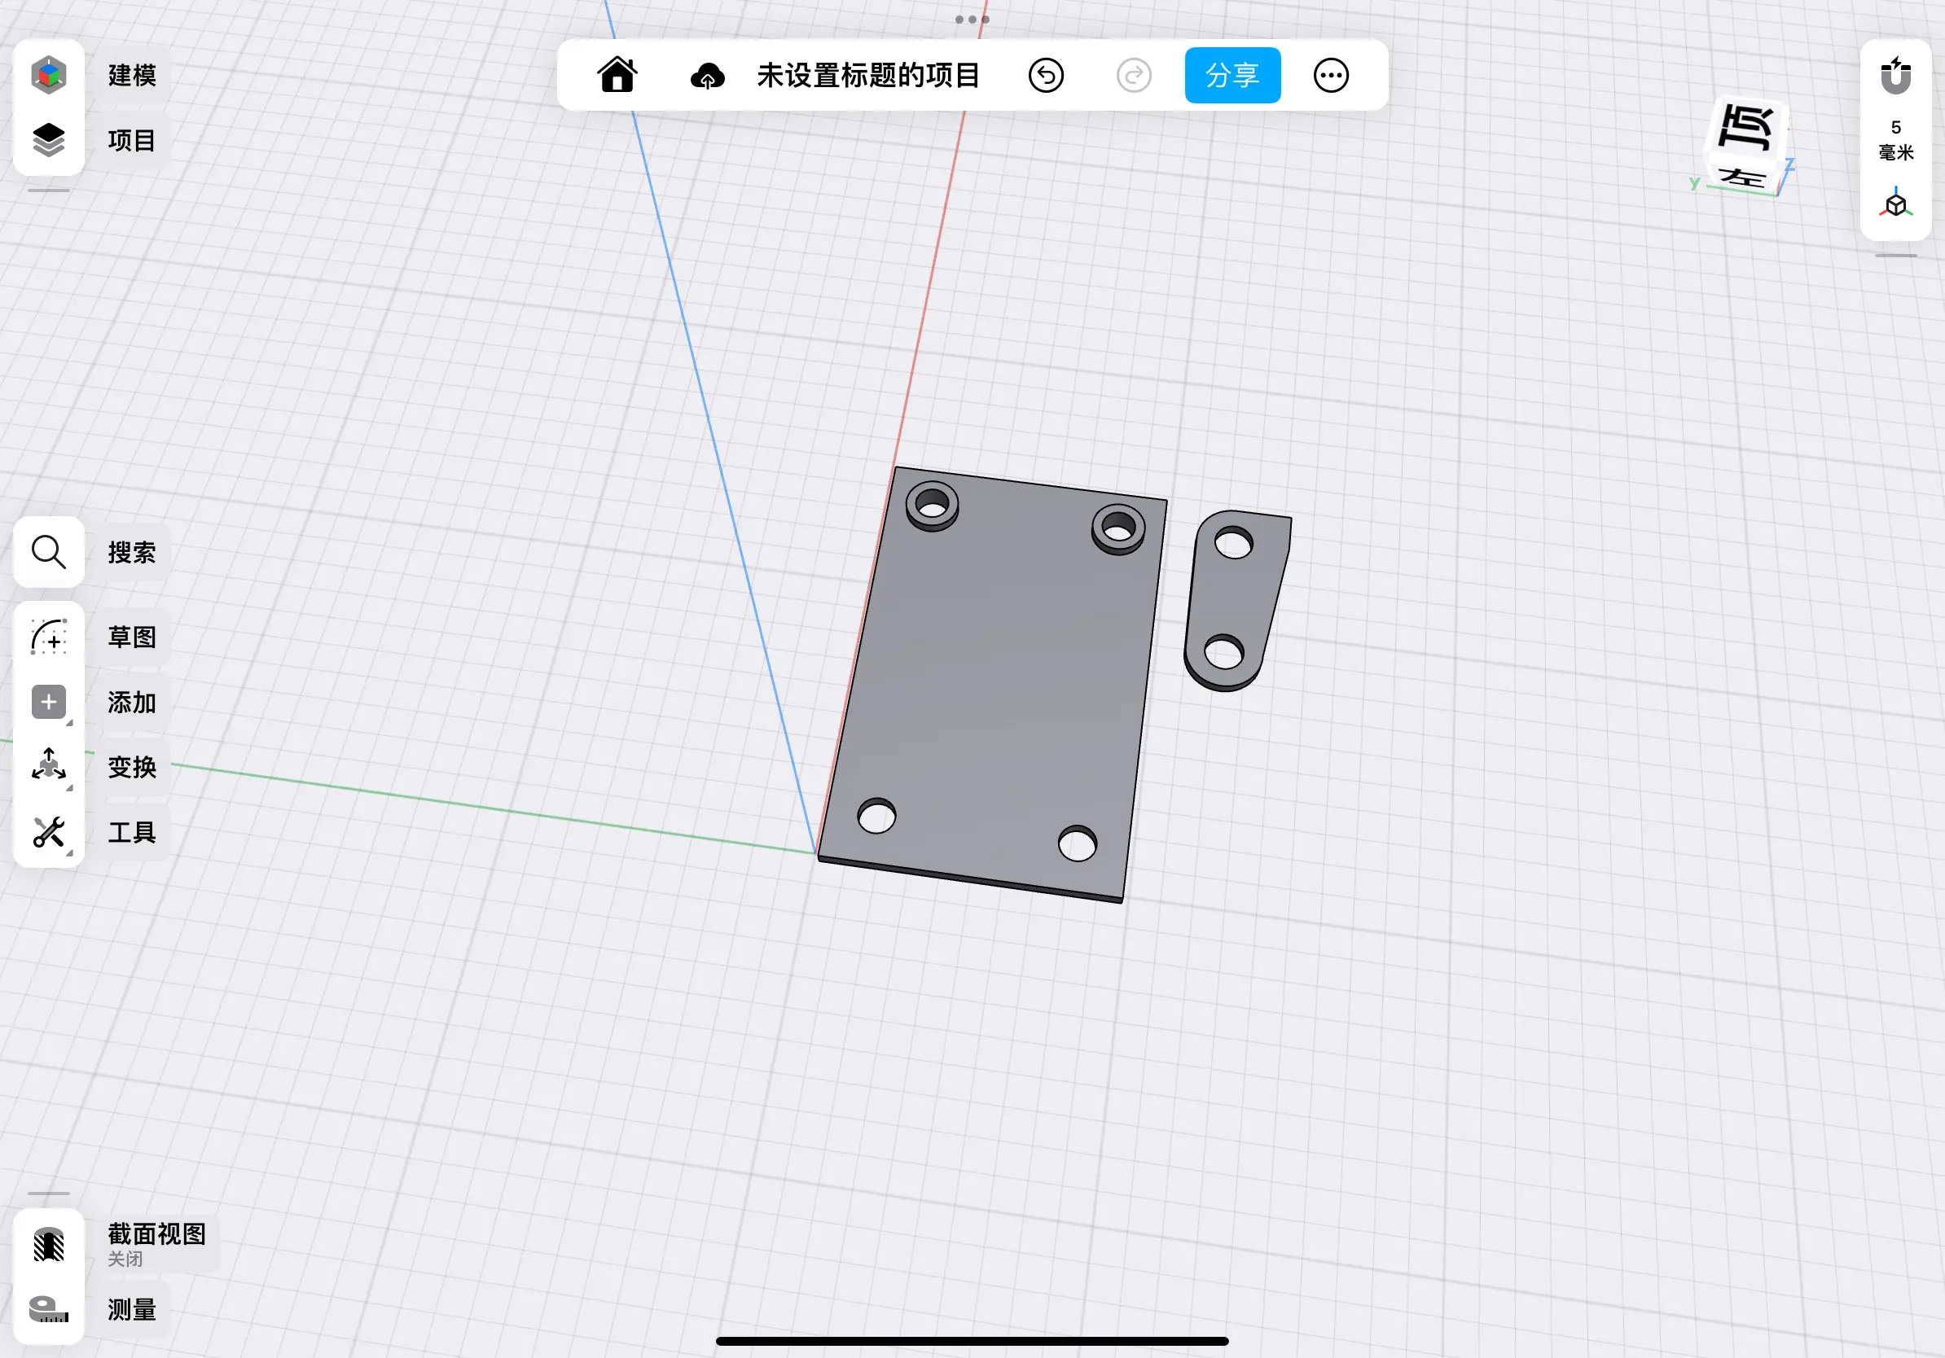
Task: Redo the last undone action
Action: click(x=1134, y=76)
